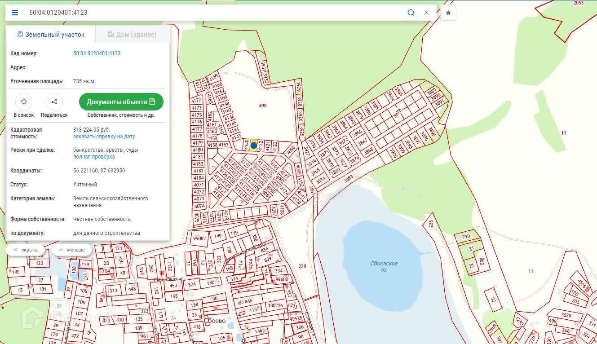This screenshot has height=344, width=597.
Task: Click the magnifier search icon
Action: click(x=411, y=13)
